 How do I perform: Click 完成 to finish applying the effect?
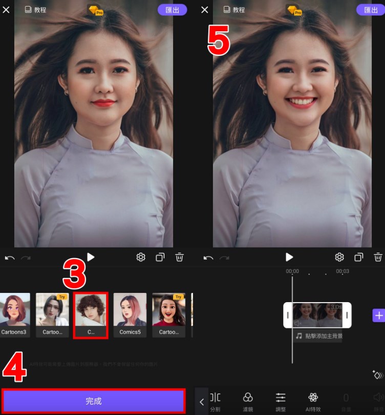93,401
